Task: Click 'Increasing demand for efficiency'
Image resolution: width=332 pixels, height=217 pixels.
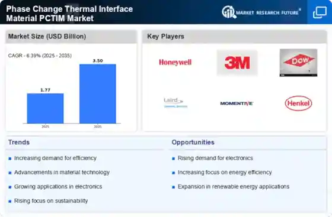Action: (55, 158)
